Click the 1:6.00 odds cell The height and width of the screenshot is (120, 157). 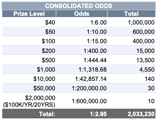click(82, 22)
